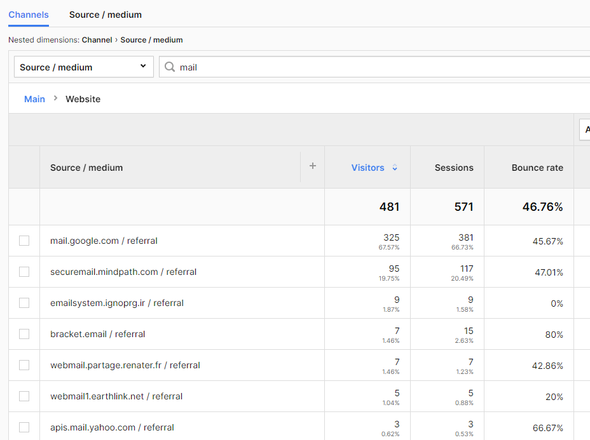This screenshot has height=440, width=590.
Task: Mark the emailsystem.ignoprg.ir row checkbox
Action: click(24, 303)
